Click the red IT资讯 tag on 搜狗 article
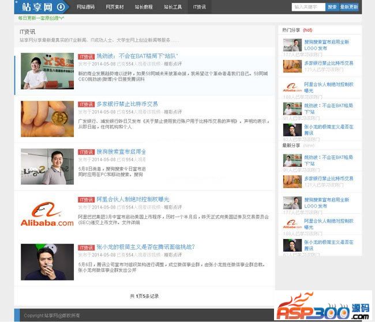The width and height of the screenshot is (375, 322). pyautogui.click(x=87, y=152)
